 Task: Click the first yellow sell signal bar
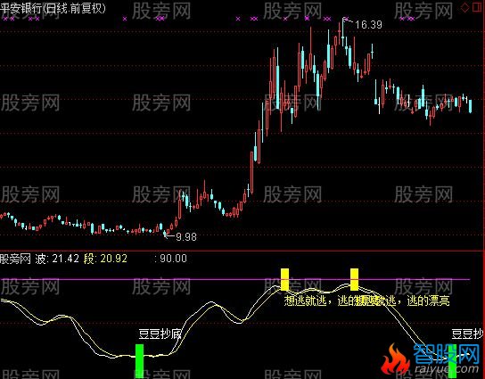tap(284, 279)
